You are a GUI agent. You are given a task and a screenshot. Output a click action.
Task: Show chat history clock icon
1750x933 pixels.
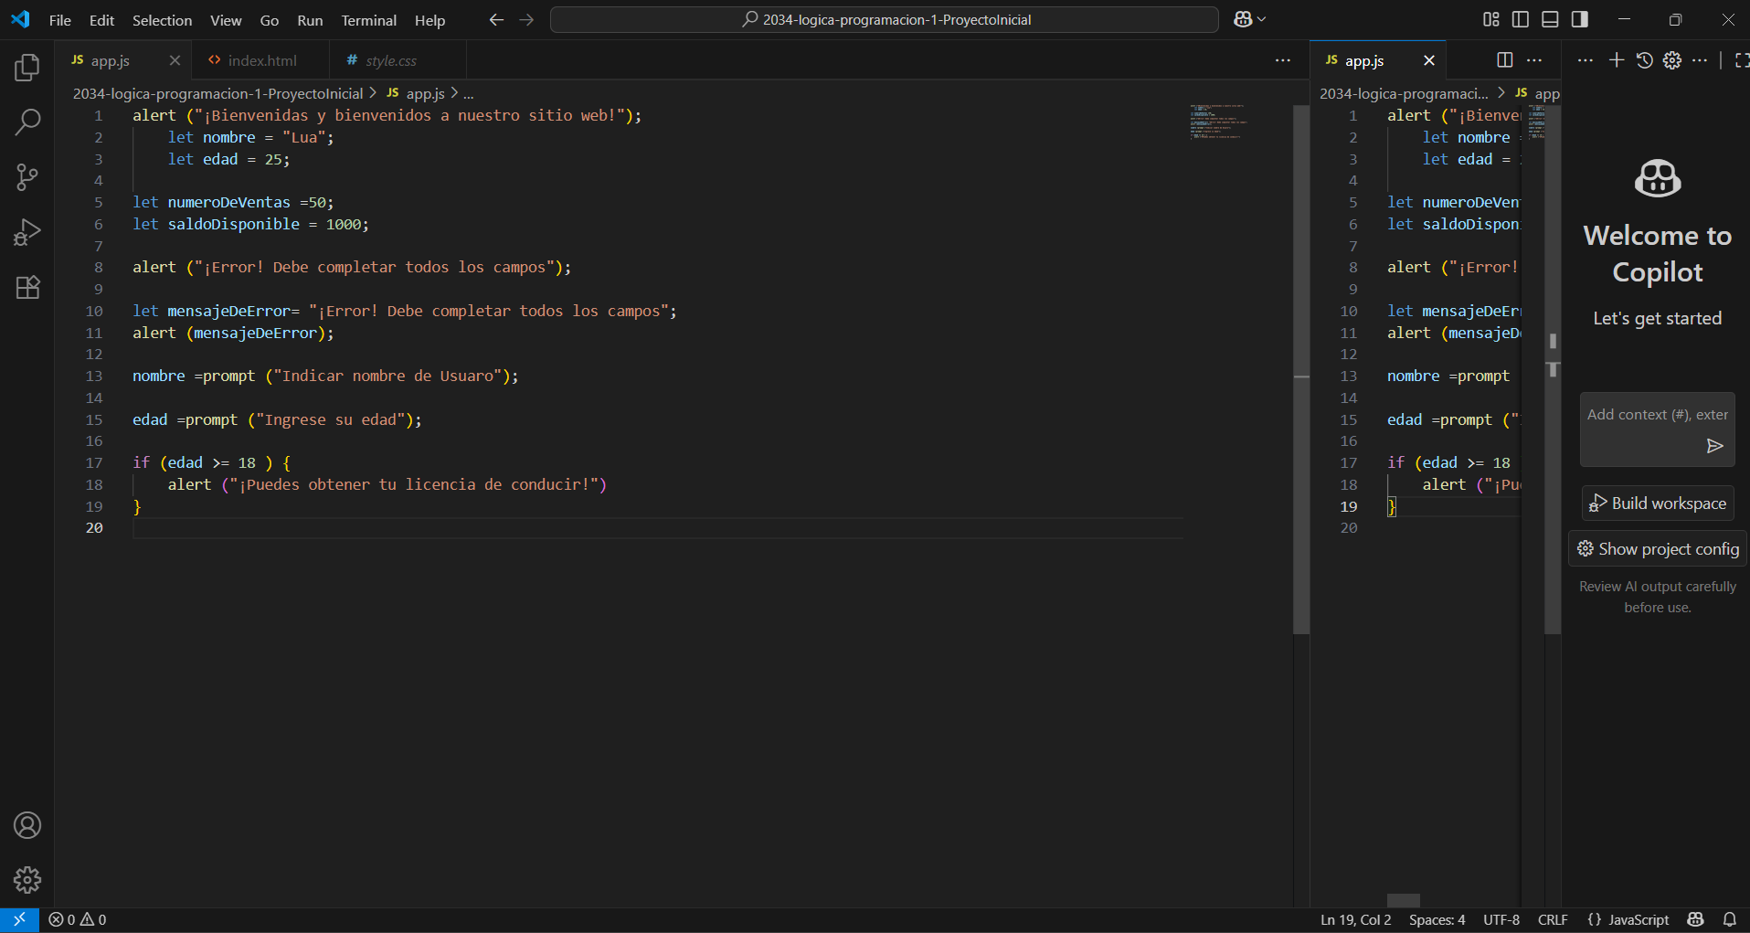(x=1645, y=60)
